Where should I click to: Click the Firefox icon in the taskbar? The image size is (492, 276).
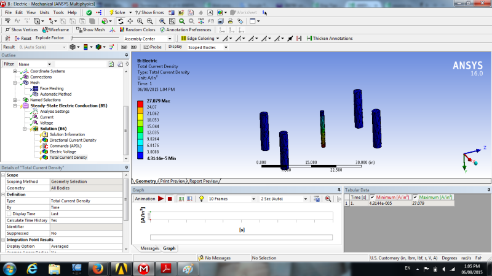(x=98, y=269)
